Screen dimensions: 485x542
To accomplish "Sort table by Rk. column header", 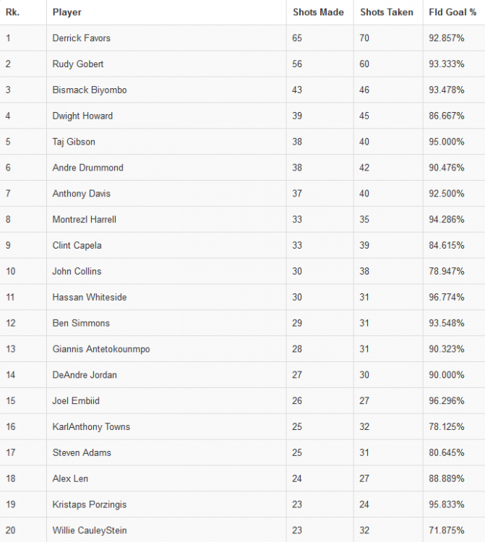I will [x=12, y=12].
